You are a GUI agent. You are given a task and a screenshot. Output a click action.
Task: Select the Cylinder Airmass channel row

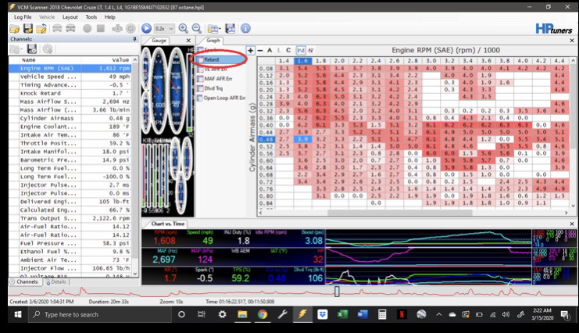click(x=70, y=118)
